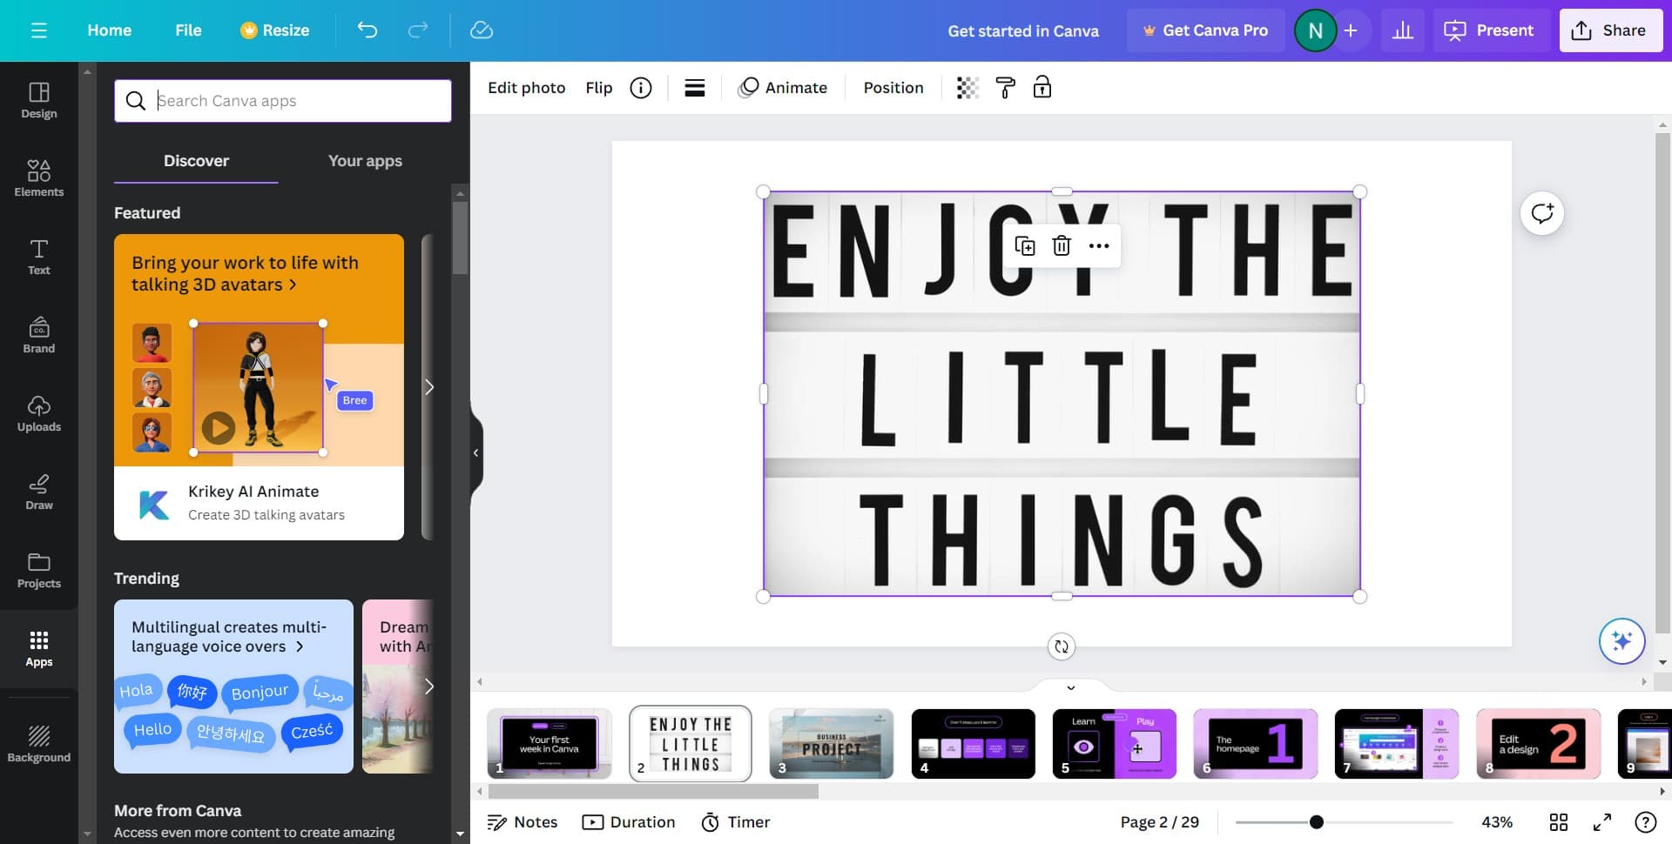1672x844 pixels.
Task: Lock the selected lightbox image
Action: (1042, 87)
